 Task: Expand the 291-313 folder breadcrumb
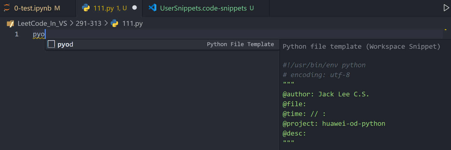pyautogui.click(x=89, y=23)
